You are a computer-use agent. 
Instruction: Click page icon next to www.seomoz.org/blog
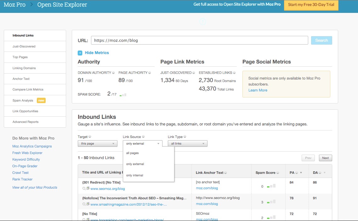pyautogui.click(x=88, y=188)
